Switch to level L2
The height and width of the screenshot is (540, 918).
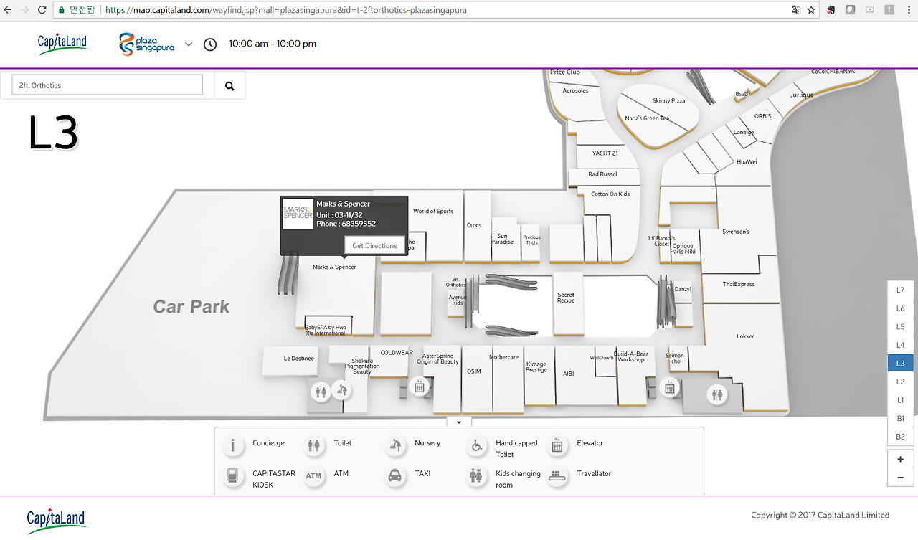coord(901,382)
